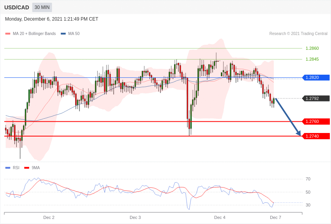Click the red 1.2760 support price tag
The height and width of the screenshot is (224, 331).
point(316,122)
